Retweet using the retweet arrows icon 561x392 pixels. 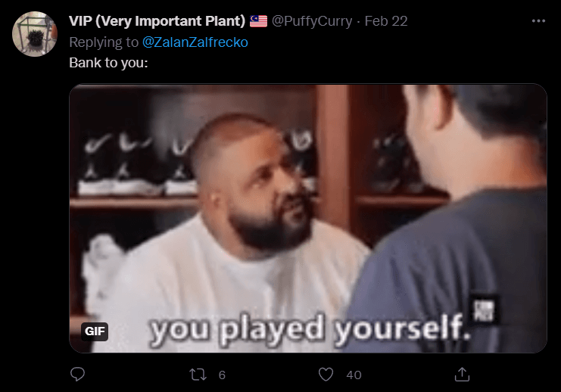coord(198,375)
